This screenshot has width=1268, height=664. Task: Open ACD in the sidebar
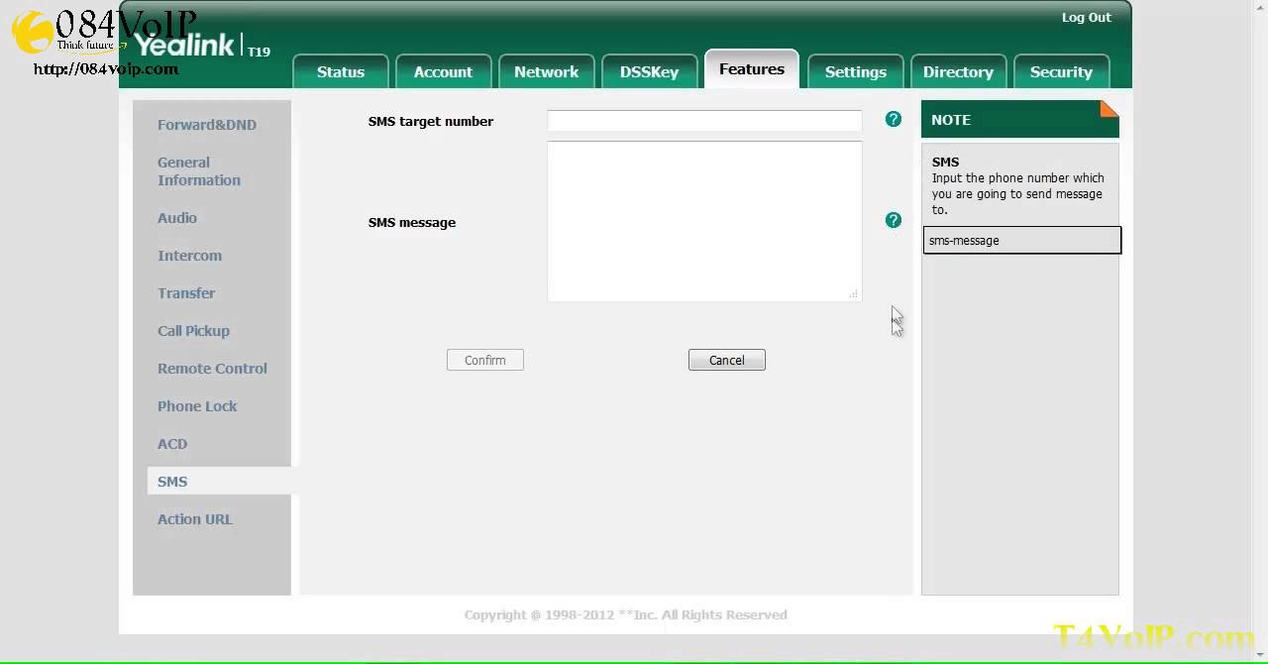click(x=172, y=444)
